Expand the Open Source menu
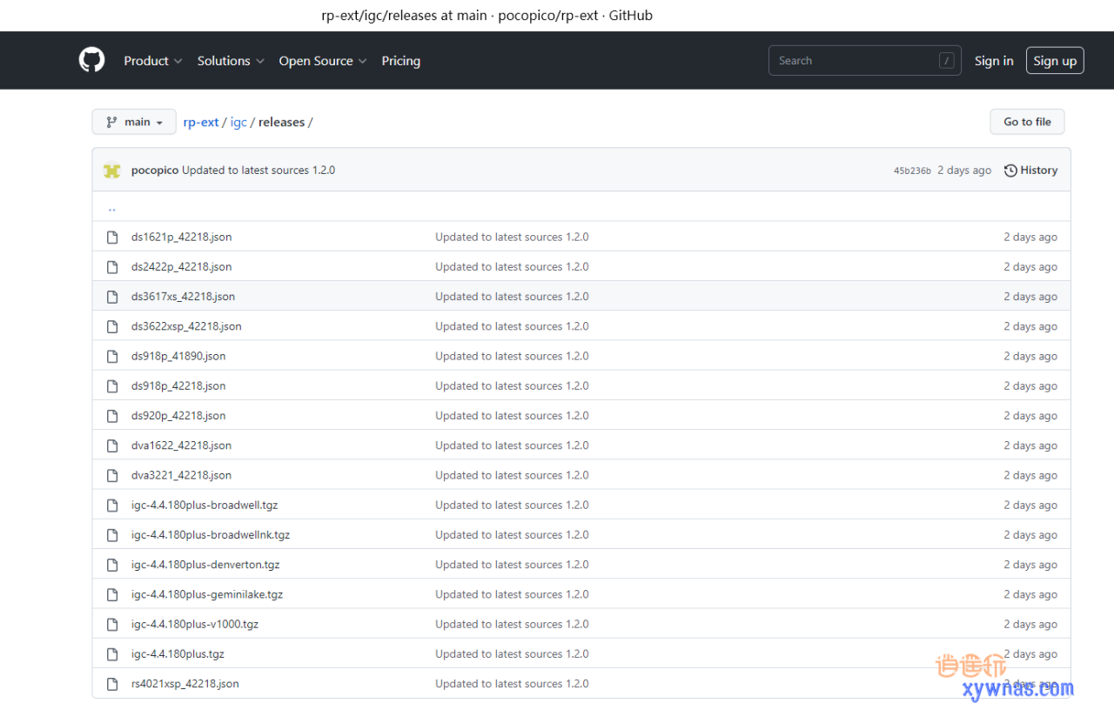Image resolution: width=1114 pixels, height=710 pixels. click(x=322, y=61)
